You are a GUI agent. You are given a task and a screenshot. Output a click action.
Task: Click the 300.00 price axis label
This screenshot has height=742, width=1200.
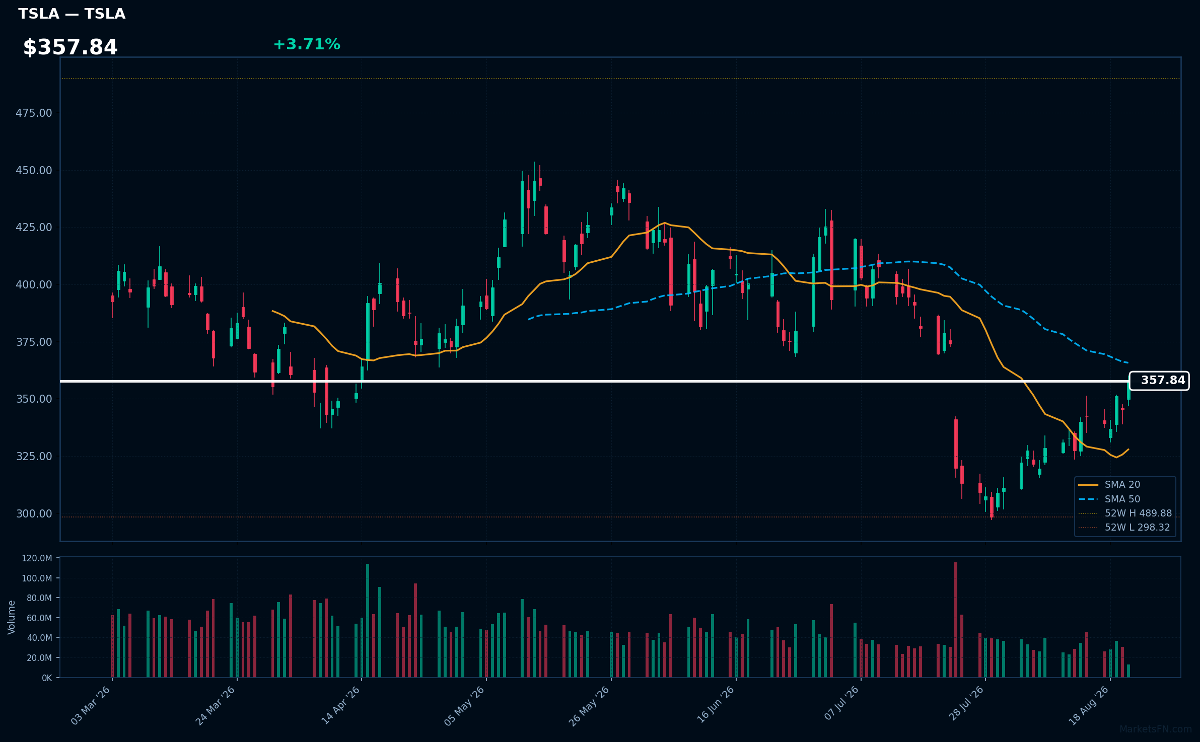pyautogui.click(x=34, y=514)
